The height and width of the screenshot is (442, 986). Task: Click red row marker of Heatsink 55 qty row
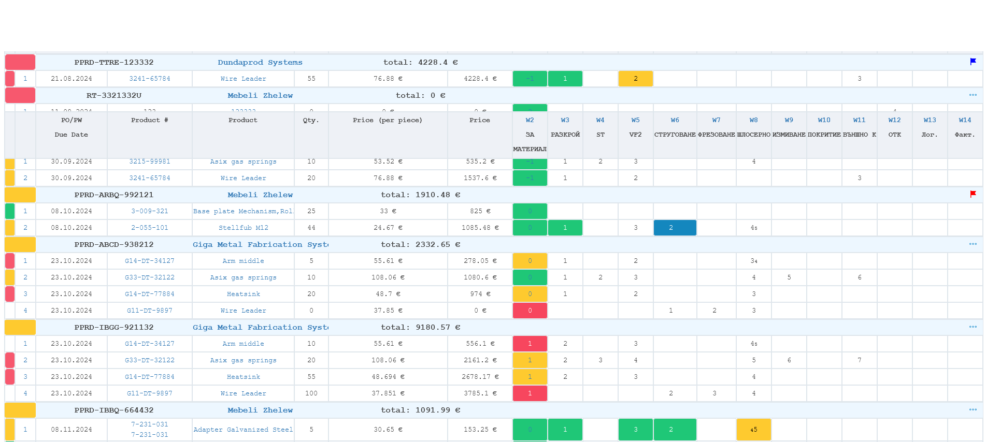click(x=10, y=377)
